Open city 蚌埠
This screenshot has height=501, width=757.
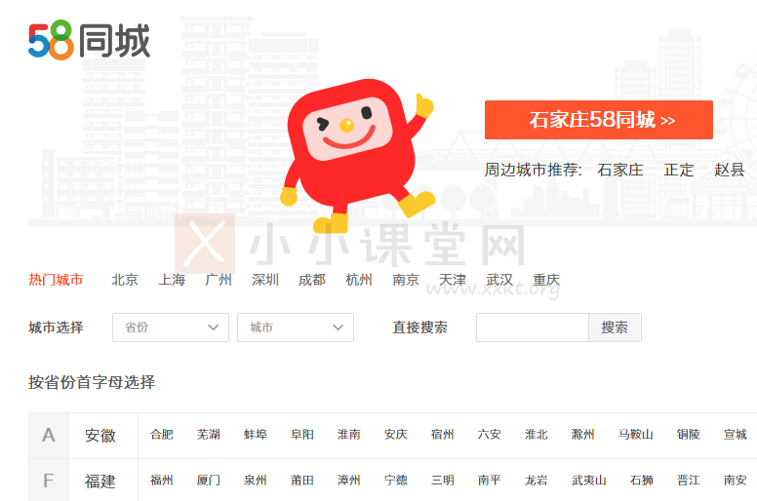pyautogui.click(x=256, y=435)
